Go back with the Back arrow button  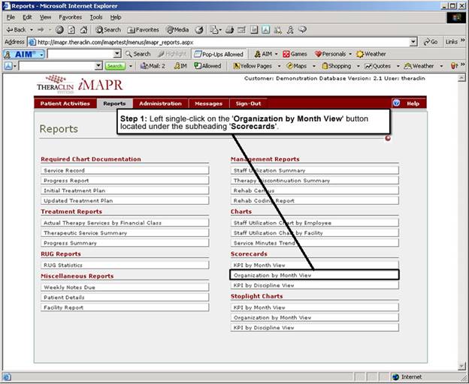[x=16, y=29]
